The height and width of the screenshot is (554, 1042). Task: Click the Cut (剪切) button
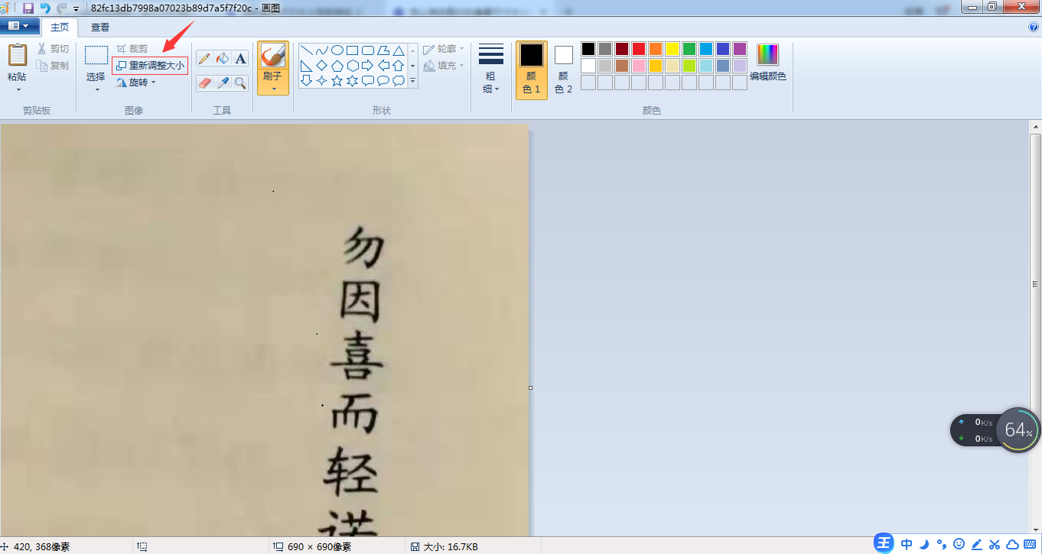54,49
